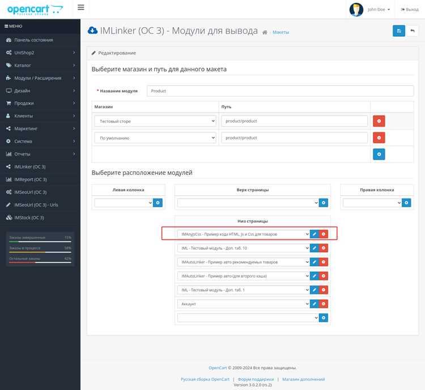The height and width of the screenshot is (390, 425).
Task: Open Форум поддержки footer link
Action: (256, 379)
